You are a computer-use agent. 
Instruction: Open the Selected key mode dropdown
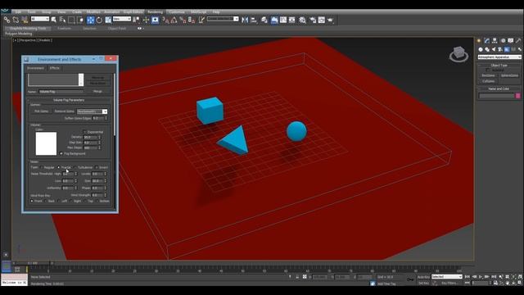[447, 277]
